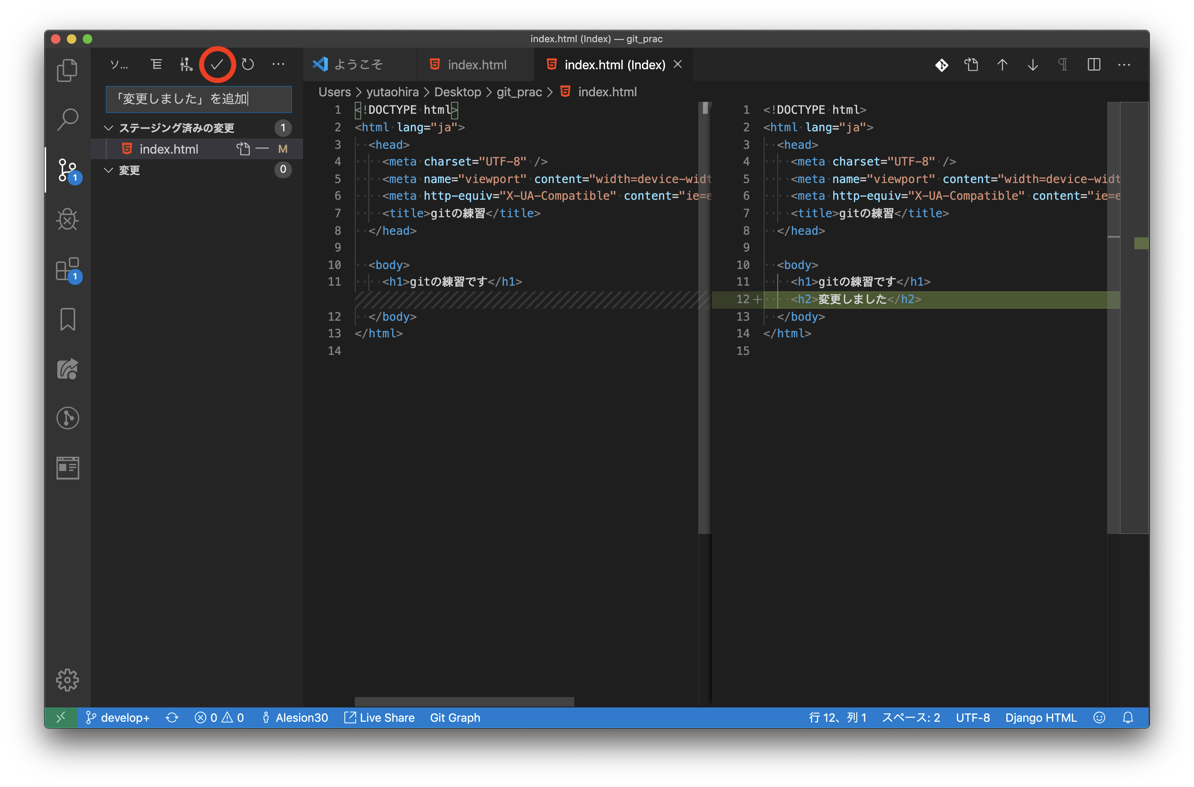Open the Git Graph circle icon in activity bar
1194x787 pixels.
tap(67, 418)
